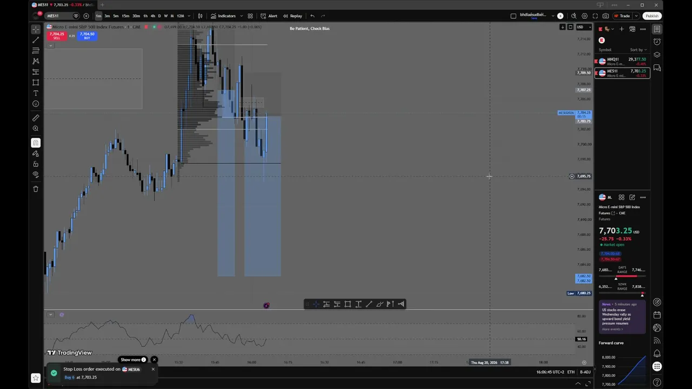Open the chats panel in right sidebar
This screenshot has width=692, height=389.
[657, 68]
